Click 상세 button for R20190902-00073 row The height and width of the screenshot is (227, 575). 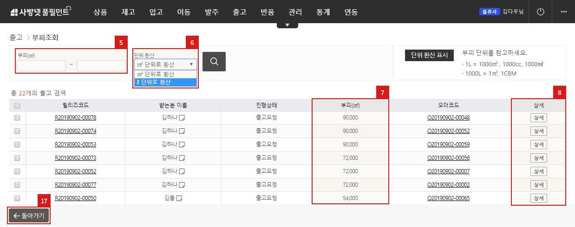point(538,158)
